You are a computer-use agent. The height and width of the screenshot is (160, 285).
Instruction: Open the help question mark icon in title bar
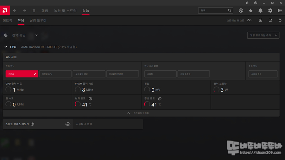point(256,3)
